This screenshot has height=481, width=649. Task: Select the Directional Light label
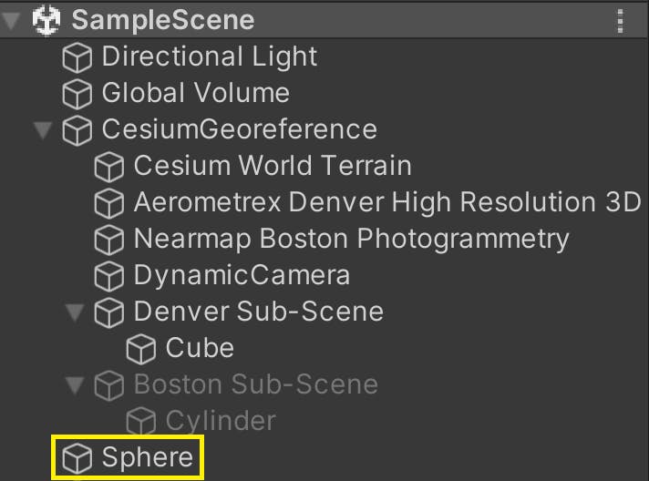click(209, 56)
